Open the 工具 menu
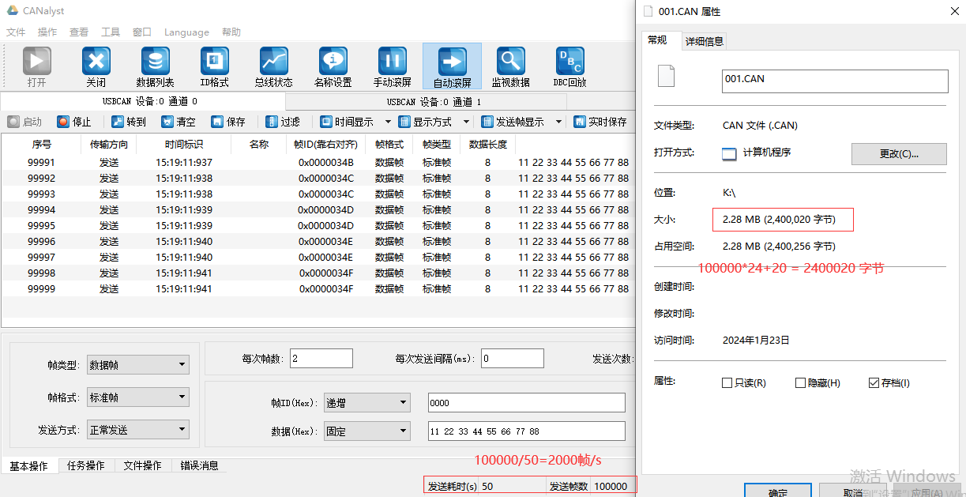 (x=111, y=32)
